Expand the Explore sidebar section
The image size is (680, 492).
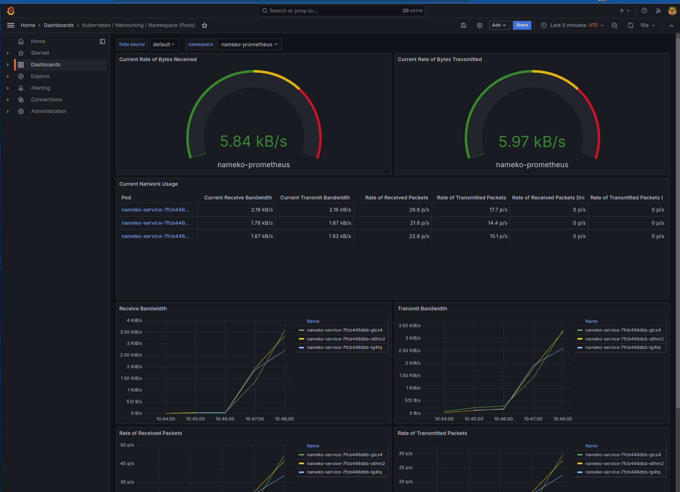coord(8,76)
